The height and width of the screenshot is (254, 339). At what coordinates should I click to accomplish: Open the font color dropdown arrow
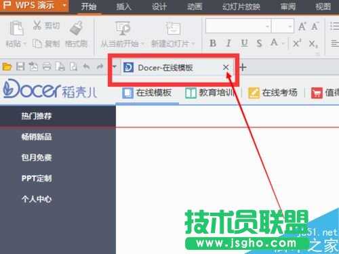pos(283,43)
